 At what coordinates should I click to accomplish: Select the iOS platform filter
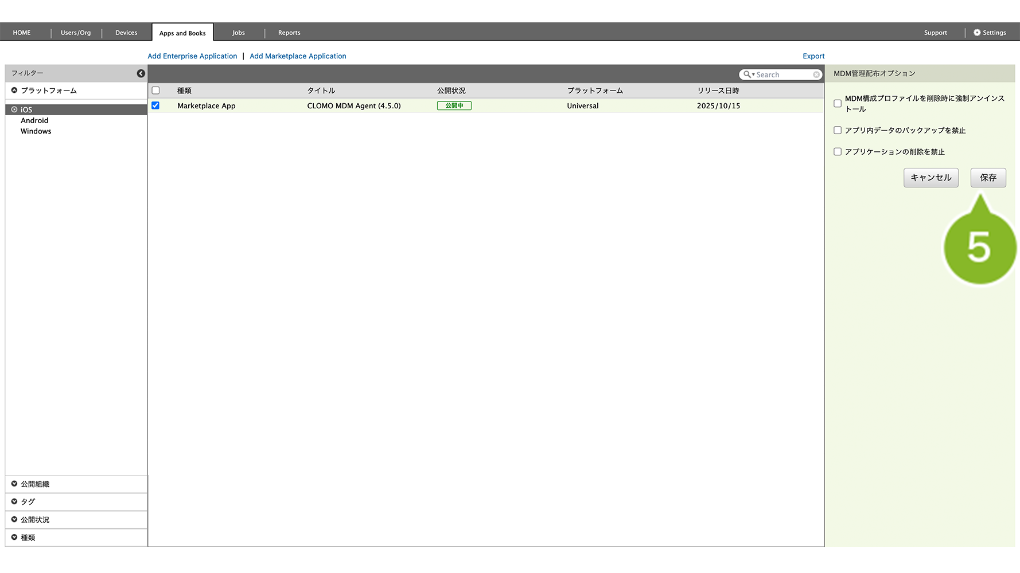[x=26, y=109]
